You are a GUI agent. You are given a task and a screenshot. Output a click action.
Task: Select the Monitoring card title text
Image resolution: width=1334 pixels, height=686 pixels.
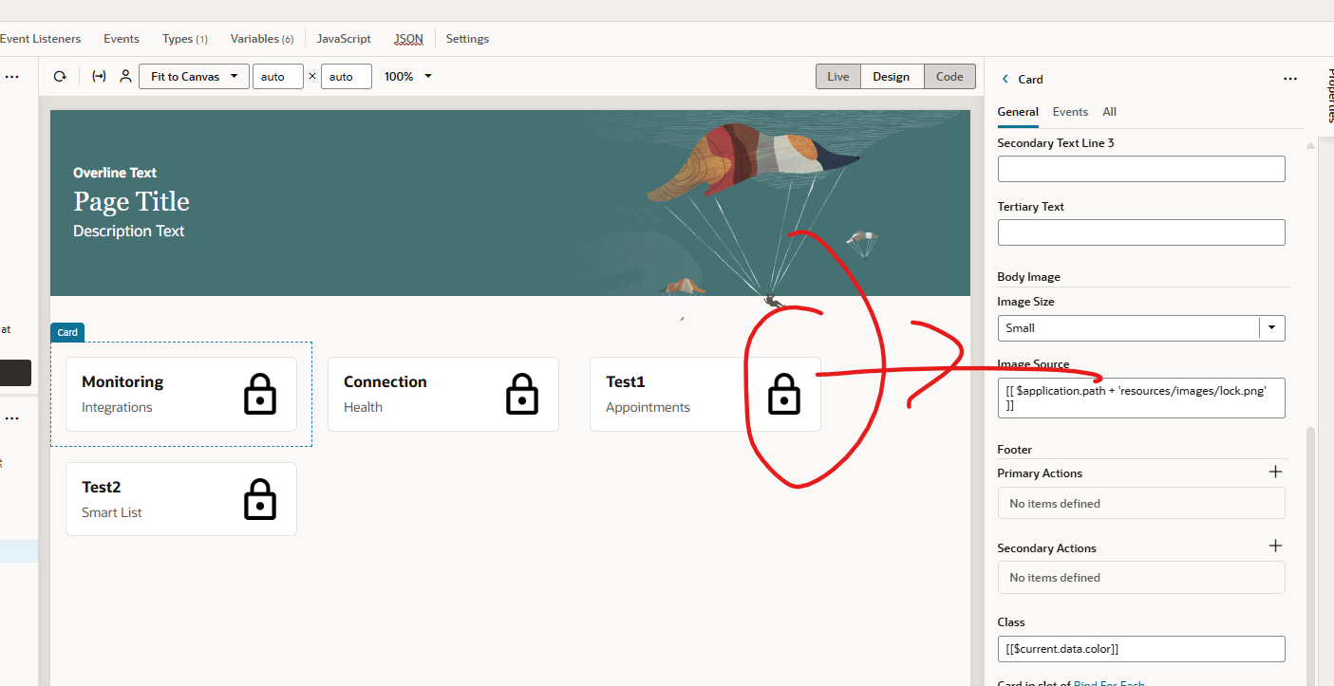tap(122, 381)
